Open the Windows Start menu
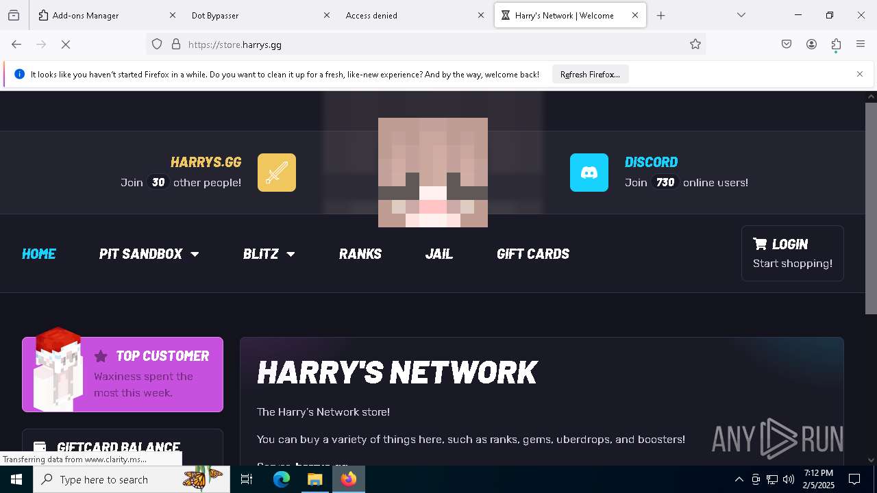Image resolution: width=877 pixels, height=493 pixels. pyautogui.click(x=16, y=479)
